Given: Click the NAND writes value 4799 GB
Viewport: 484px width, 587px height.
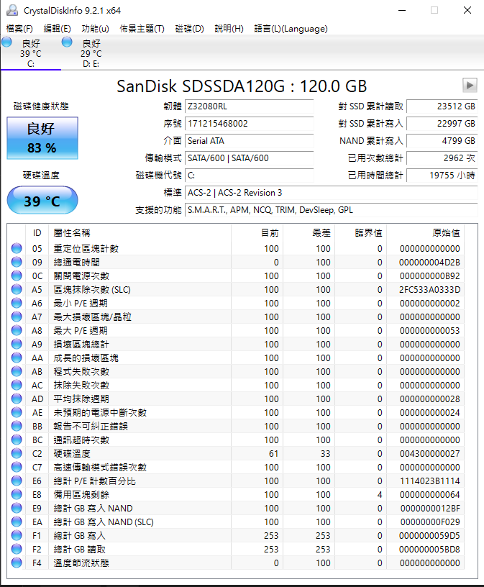Looking at the screenshot, I should [x=442, y=141].
